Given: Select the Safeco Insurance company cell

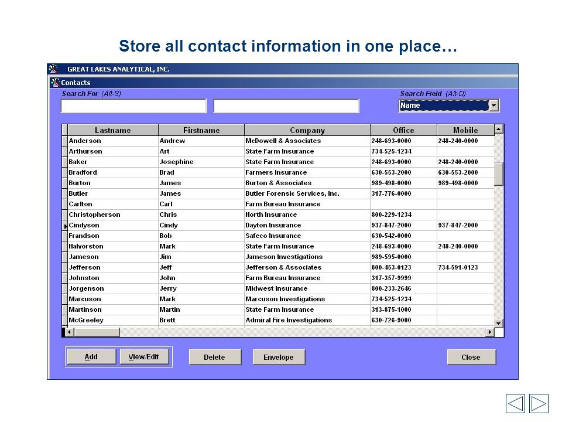Looking at the screenshot, I should pos(307,236).
